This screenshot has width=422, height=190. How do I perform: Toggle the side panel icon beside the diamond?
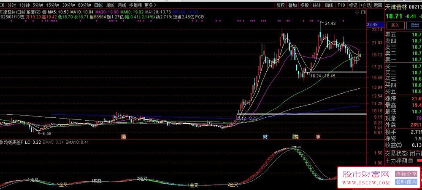coord(363,12)
